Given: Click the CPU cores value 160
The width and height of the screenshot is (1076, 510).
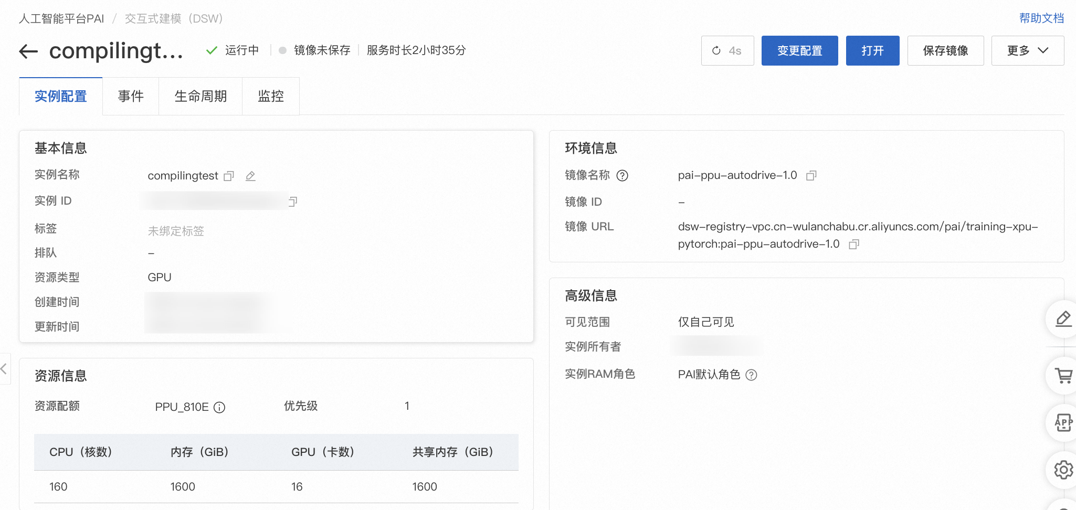Looking at the screenshot, I should point(58,487).
